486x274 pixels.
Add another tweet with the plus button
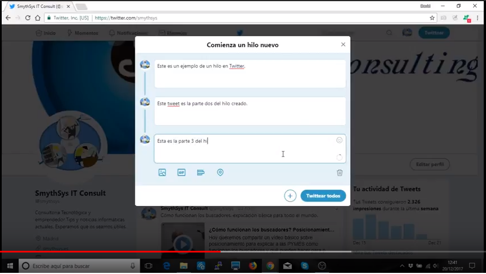[290, 196]
